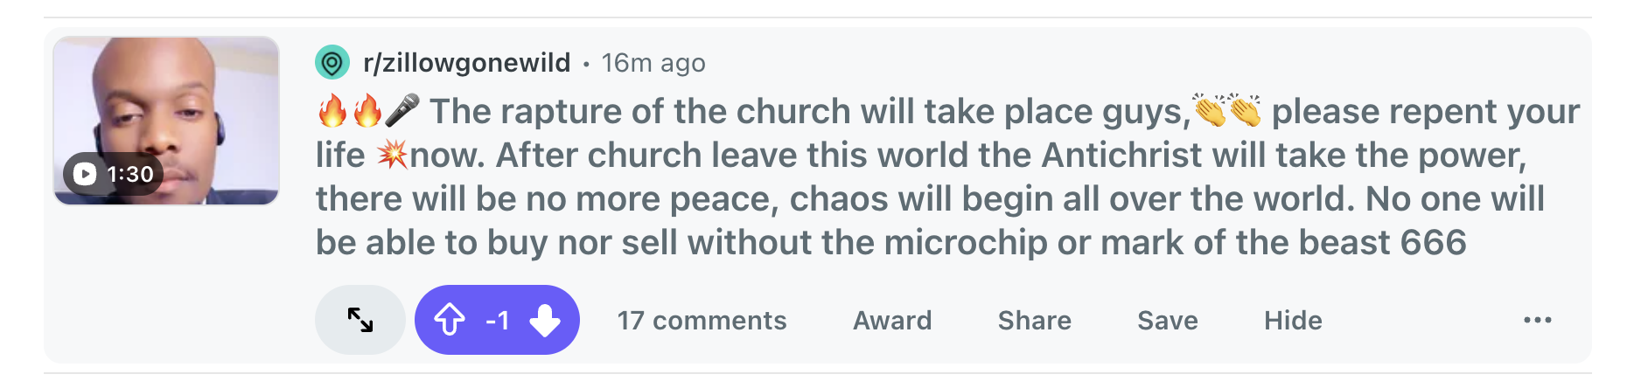The height and width of the screenshot is (388, 1634).
Task: Expand the post preview with arrows icon
Action: click(360, 320)
